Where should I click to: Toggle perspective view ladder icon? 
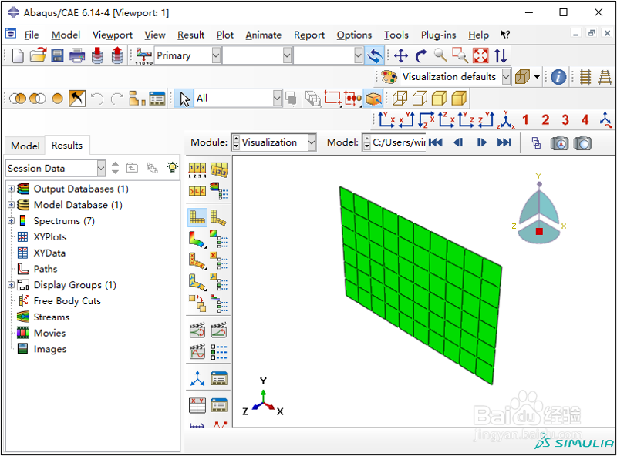[605, 77]
